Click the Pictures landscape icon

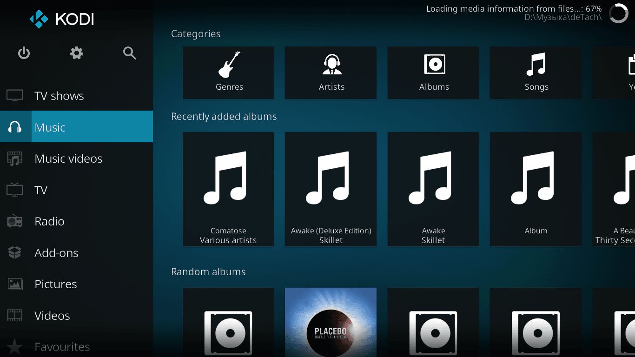[x=15, y=284]
